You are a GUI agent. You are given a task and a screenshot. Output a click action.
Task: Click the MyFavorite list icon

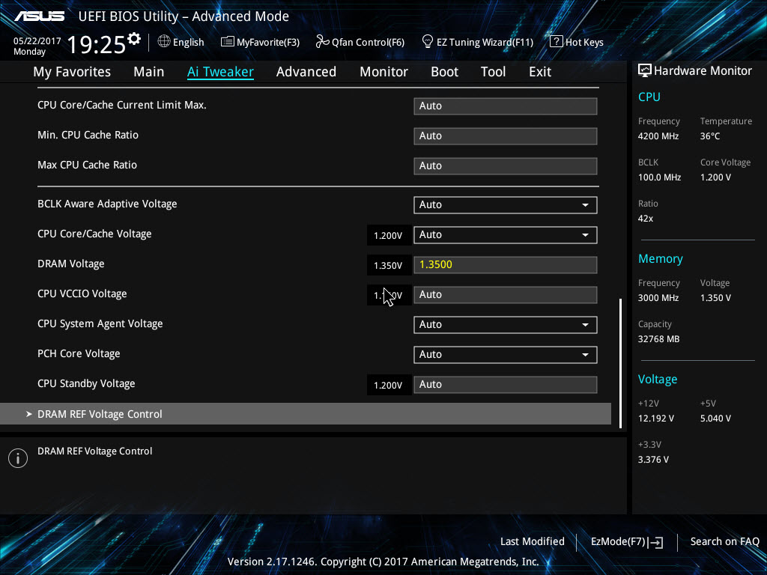tap(228, 42)
